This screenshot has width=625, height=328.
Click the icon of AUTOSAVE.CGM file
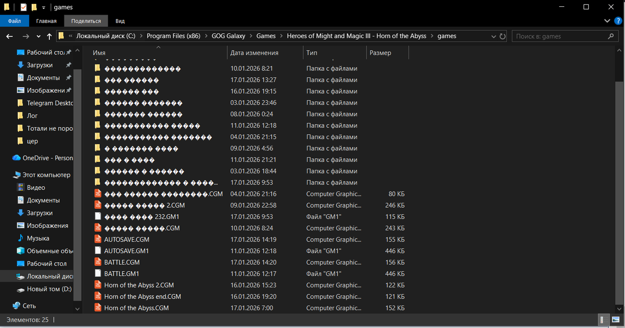coord(98,240)
